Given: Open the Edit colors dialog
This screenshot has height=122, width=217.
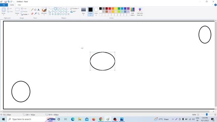Looking at the screenshot, I should (x=133, y=12).
